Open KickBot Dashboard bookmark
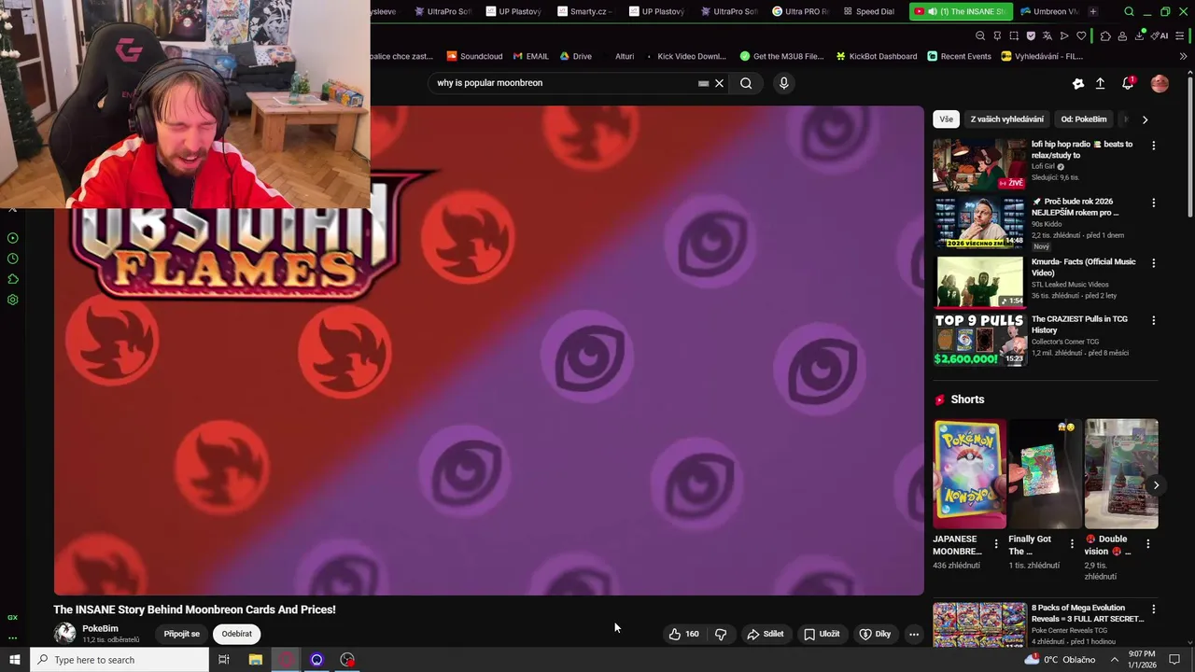 [877, 56]
